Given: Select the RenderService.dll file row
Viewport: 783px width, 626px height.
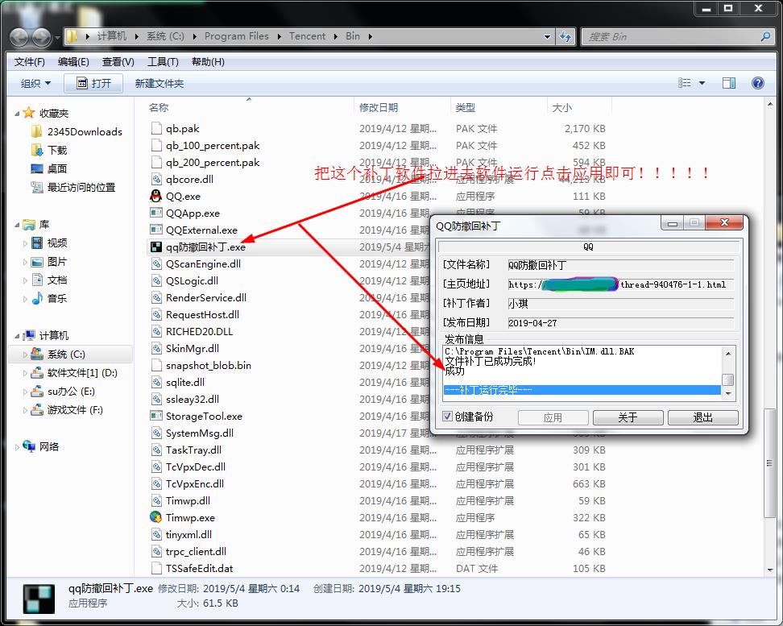Looking at the screenshot, I should (x=379, y=297).
